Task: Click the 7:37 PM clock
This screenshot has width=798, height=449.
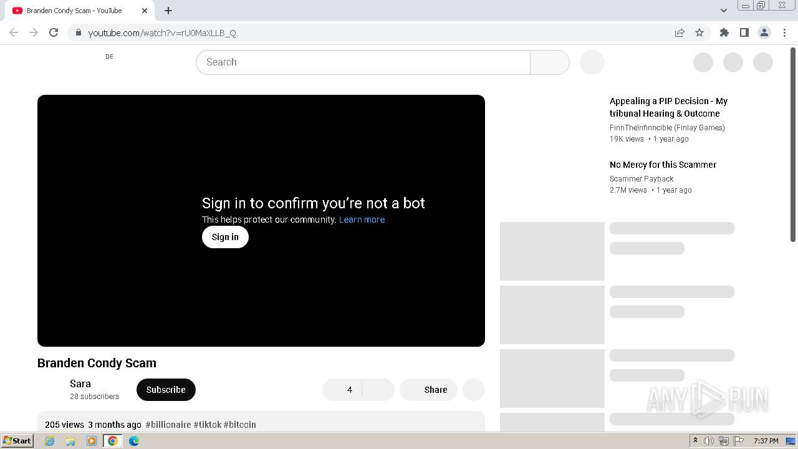Action: coord(766,441)
